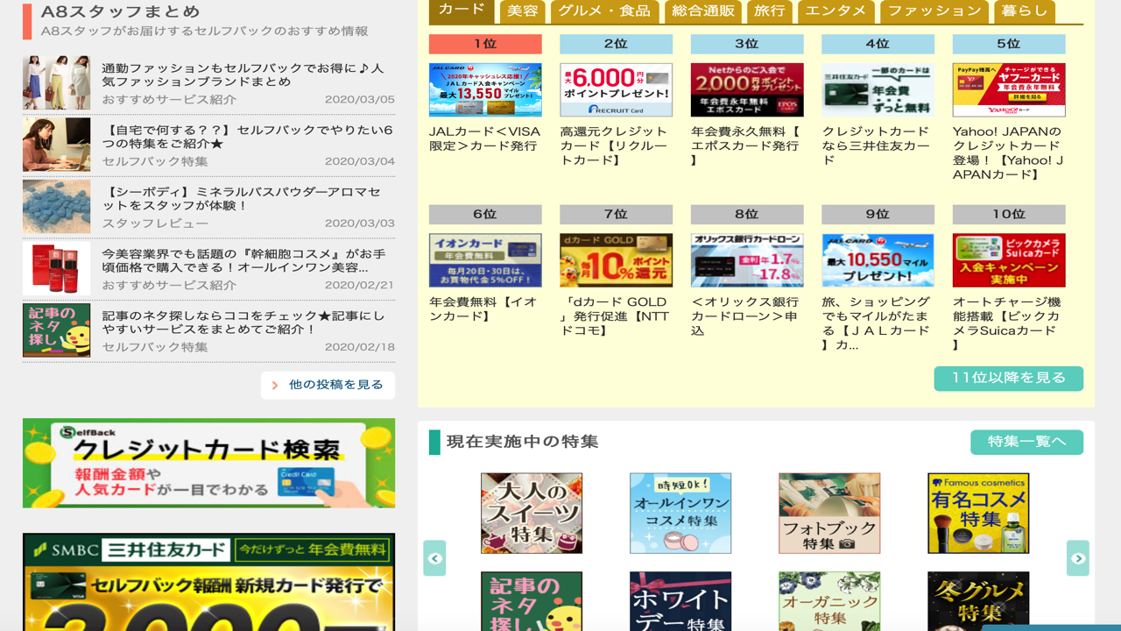Expand more posts via 他の投稿を見る
Viewport: 1121px width, 631px height.
pyautogui.click(x=328, y=386)
